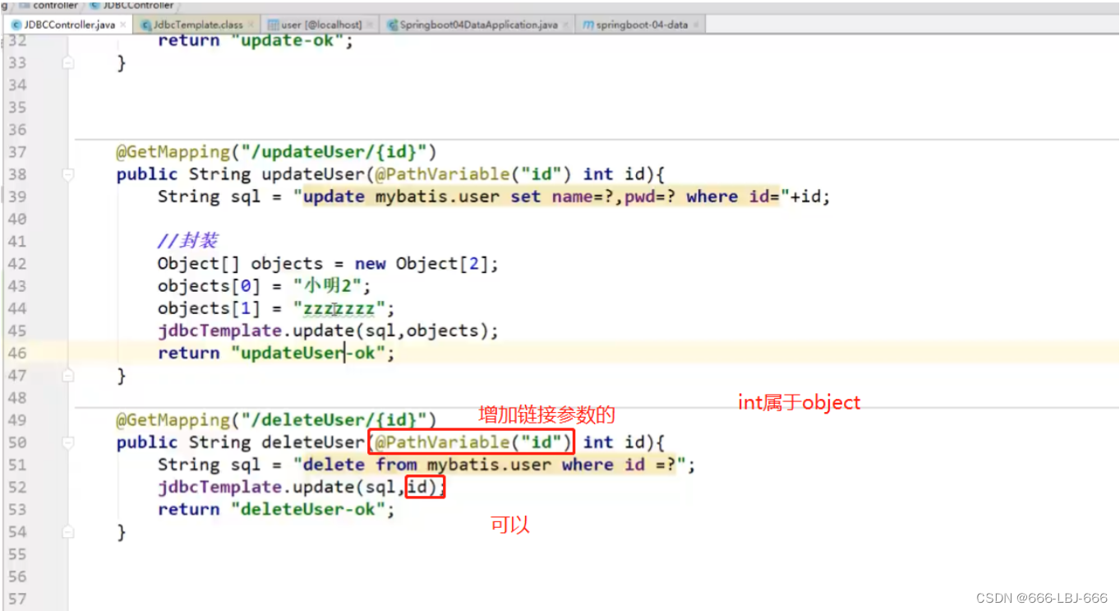The height and width of the screenshot is (611, 1120).
Task: Click the deleteUser method name
Action: point(312,442)
